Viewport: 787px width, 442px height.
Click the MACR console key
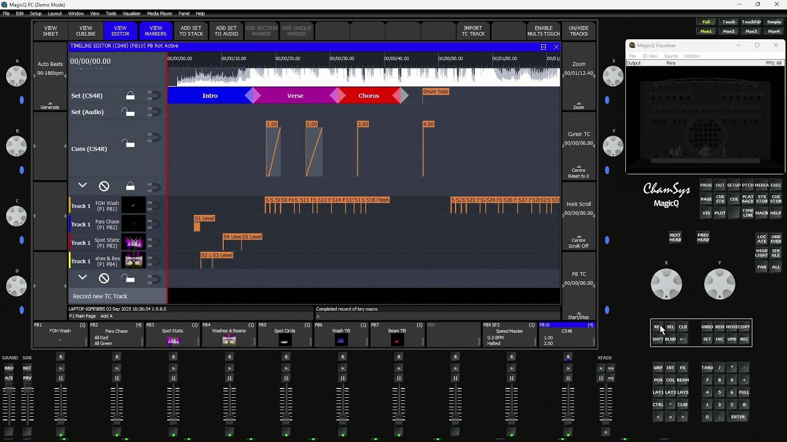[762, 213]
